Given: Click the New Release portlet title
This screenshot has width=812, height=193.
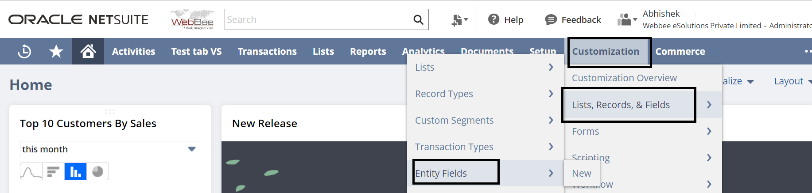Looking at the screenshot, I should 264,124.
